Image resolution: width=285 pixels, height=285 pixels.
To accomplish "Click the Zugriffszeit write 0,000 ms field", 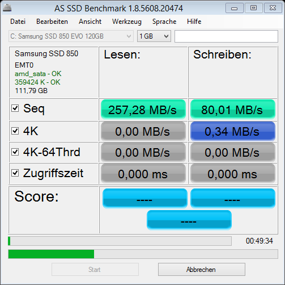I will (233, 174).
